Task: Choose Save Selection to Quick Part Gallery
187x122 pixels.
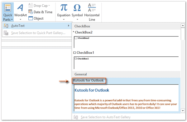Action: (x=37, y=33)
